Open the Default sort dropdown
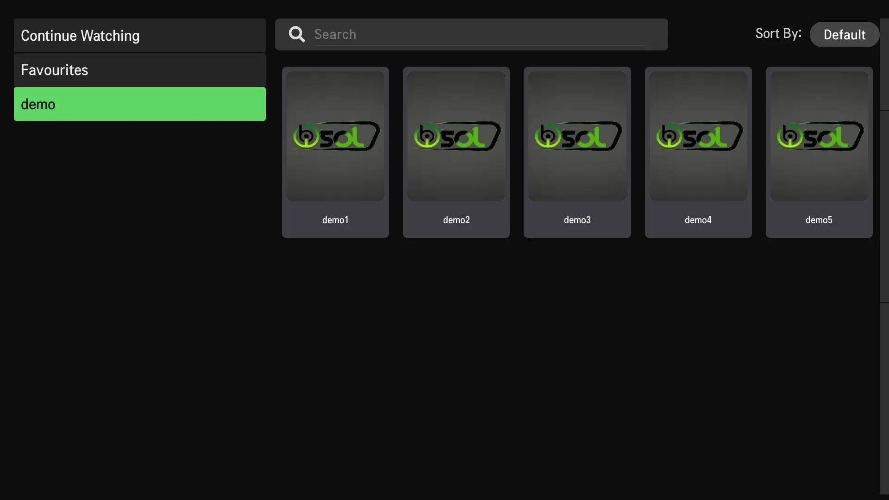 point(844,35)
